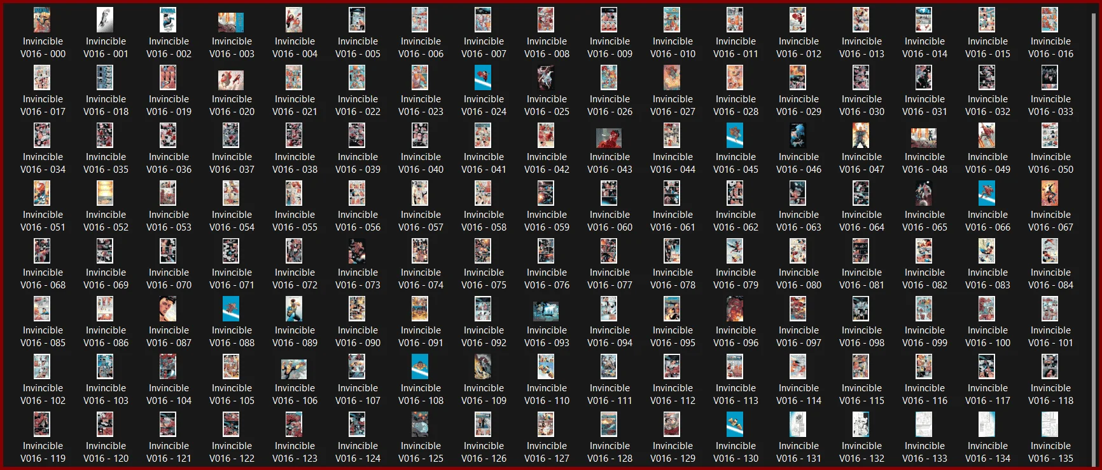This screenshot has width=1102, height=470.
Task: Click the file name "Invincible V016 - 002"
Action: 169,48
